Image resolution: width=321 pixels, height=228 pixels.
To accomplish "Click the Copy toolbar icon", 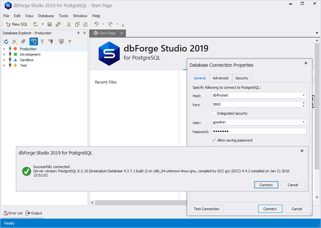I will 77,24.
